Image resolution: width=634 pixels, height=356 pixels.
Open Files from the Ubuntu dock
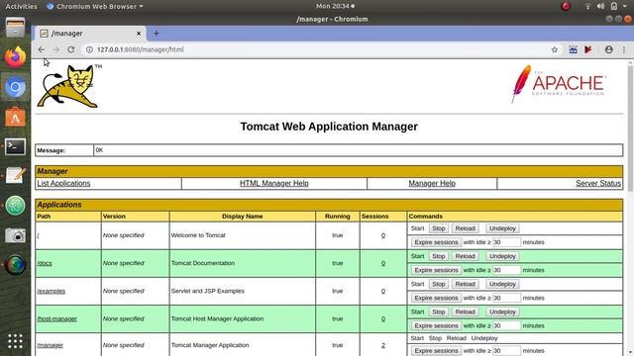[x=15, y=28]
